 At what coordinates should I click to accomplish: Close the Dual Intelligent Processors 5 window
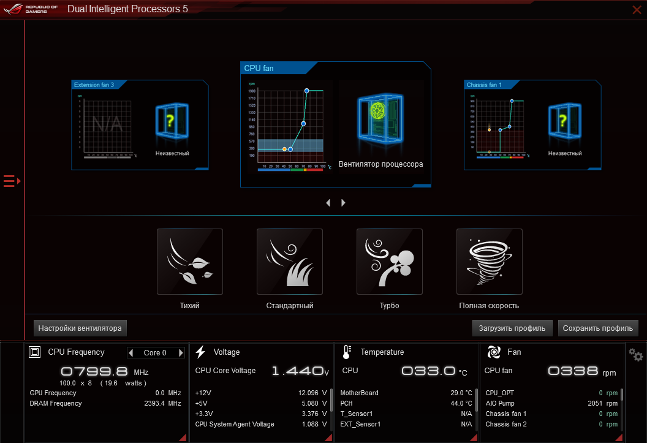point(637,9)
